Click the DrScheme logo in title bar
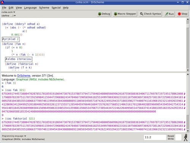This screenshot has width=190, height=143. click(x=2, y=2)
